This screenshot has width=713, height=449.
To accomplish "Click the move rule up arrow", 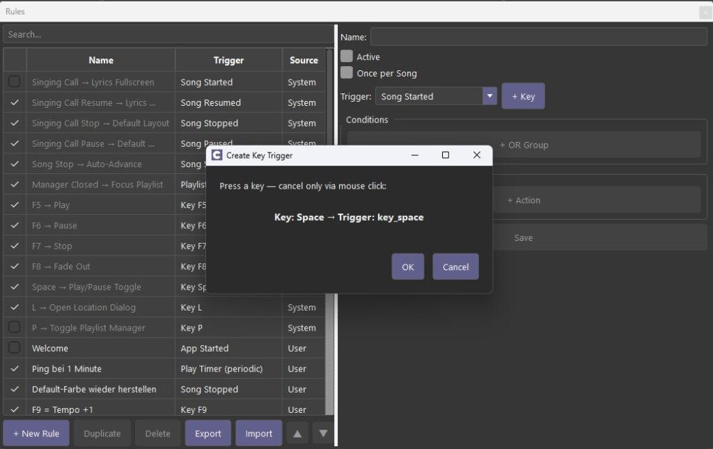I will (x=297, y=433).
